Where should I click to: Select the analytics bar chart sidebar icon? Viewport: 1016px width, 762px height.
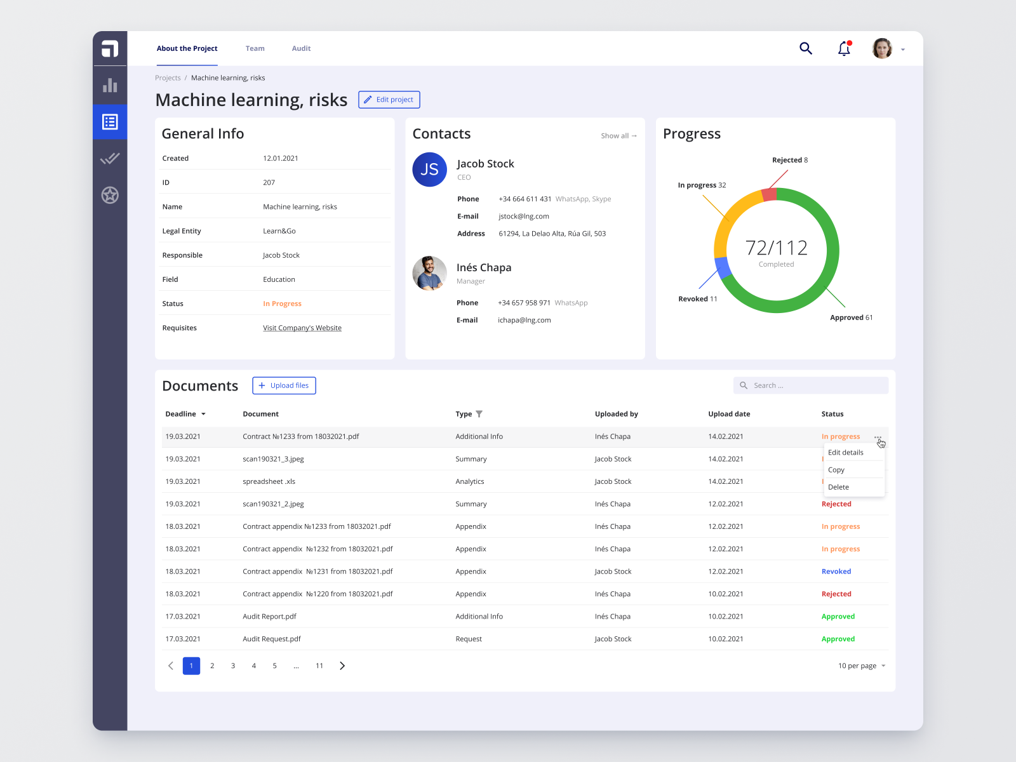tap(109, 85)
